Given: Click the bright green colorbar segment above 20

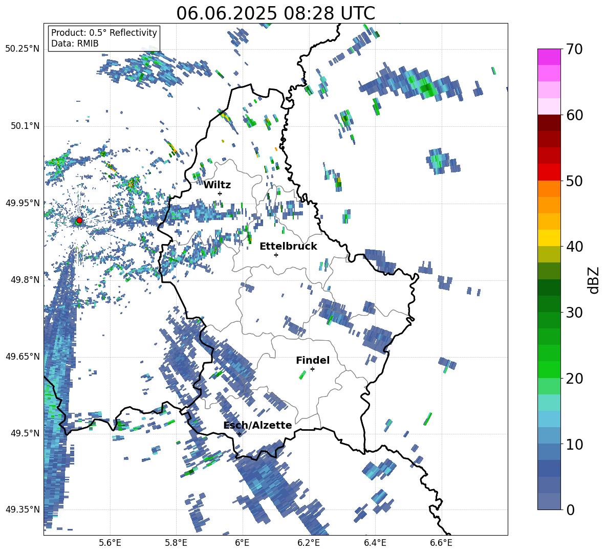Looking at the screenshot, I should click(x=549, y=369).
